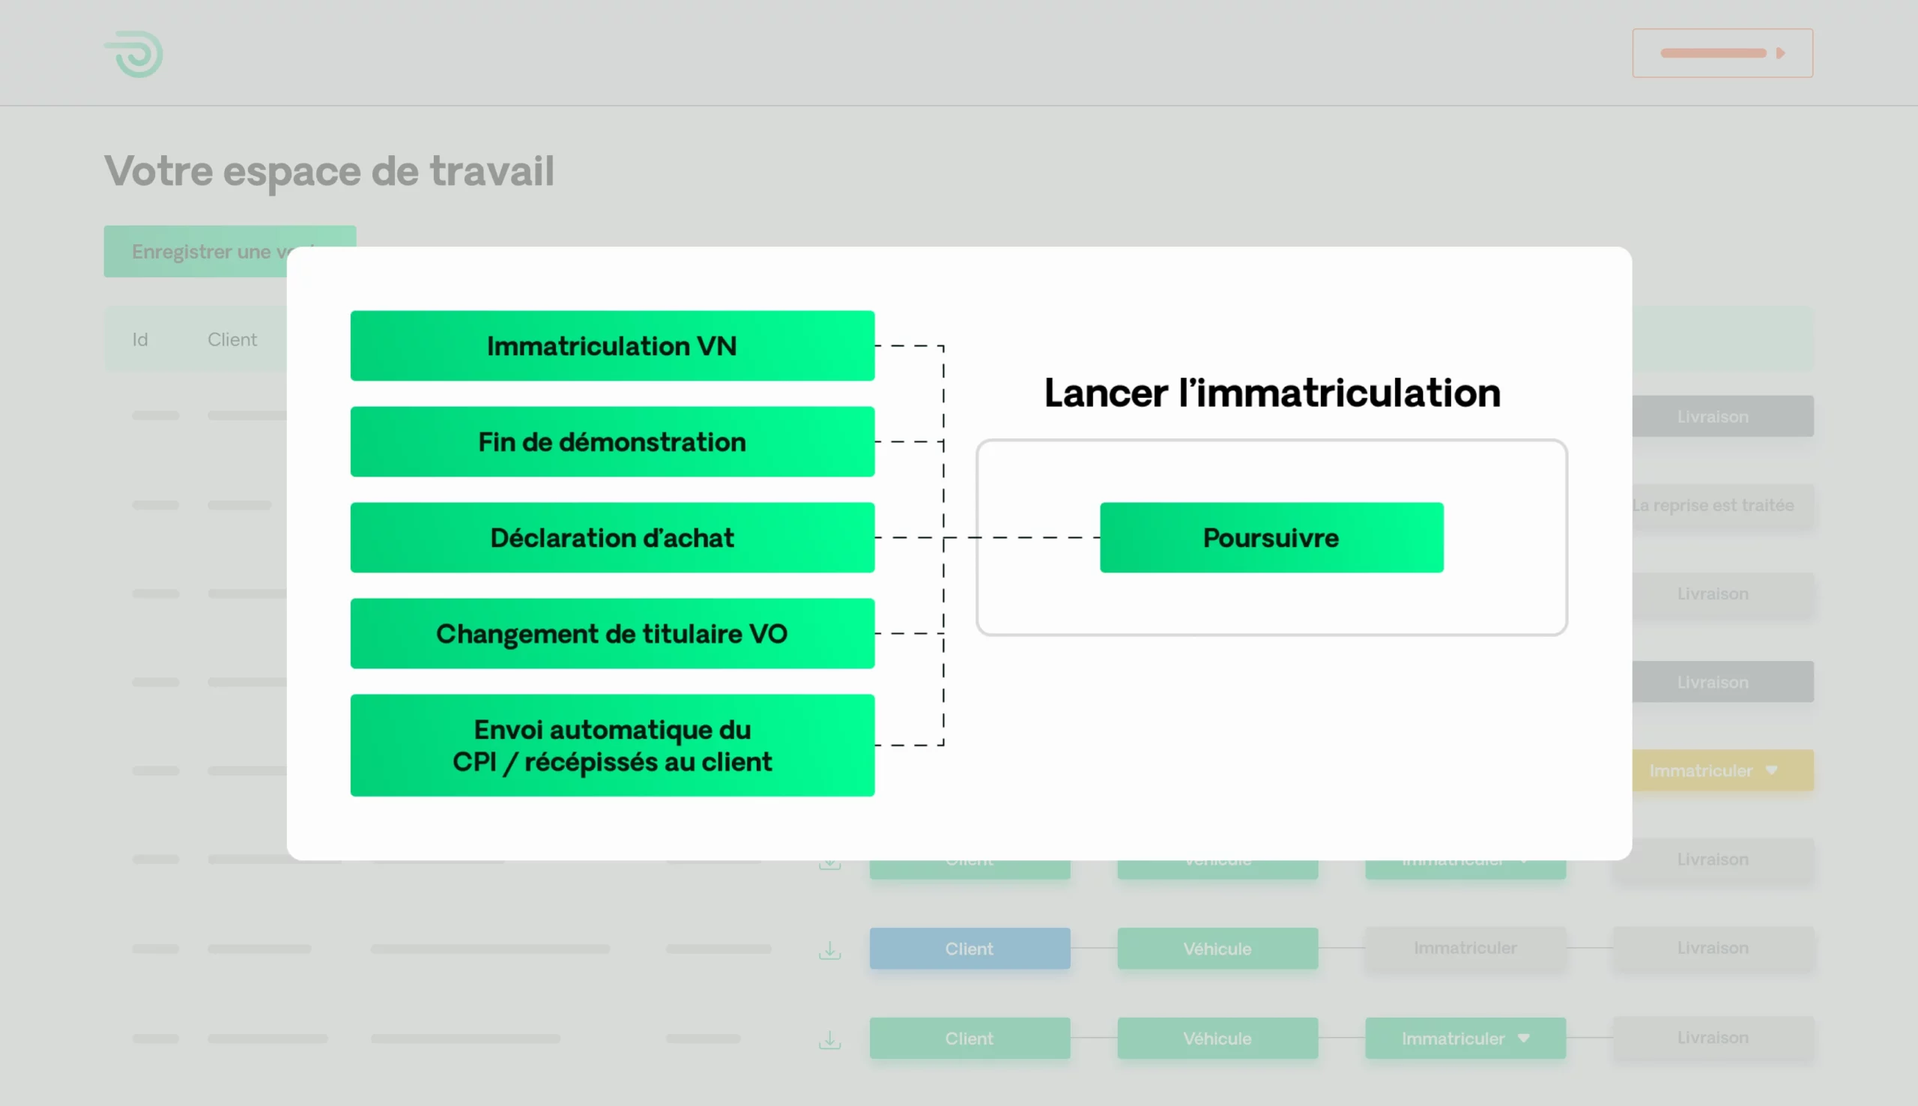Select Envoi automatique du CPI option
Image resolution: width=1918 pixels, height=1106 pixels.
612,745
